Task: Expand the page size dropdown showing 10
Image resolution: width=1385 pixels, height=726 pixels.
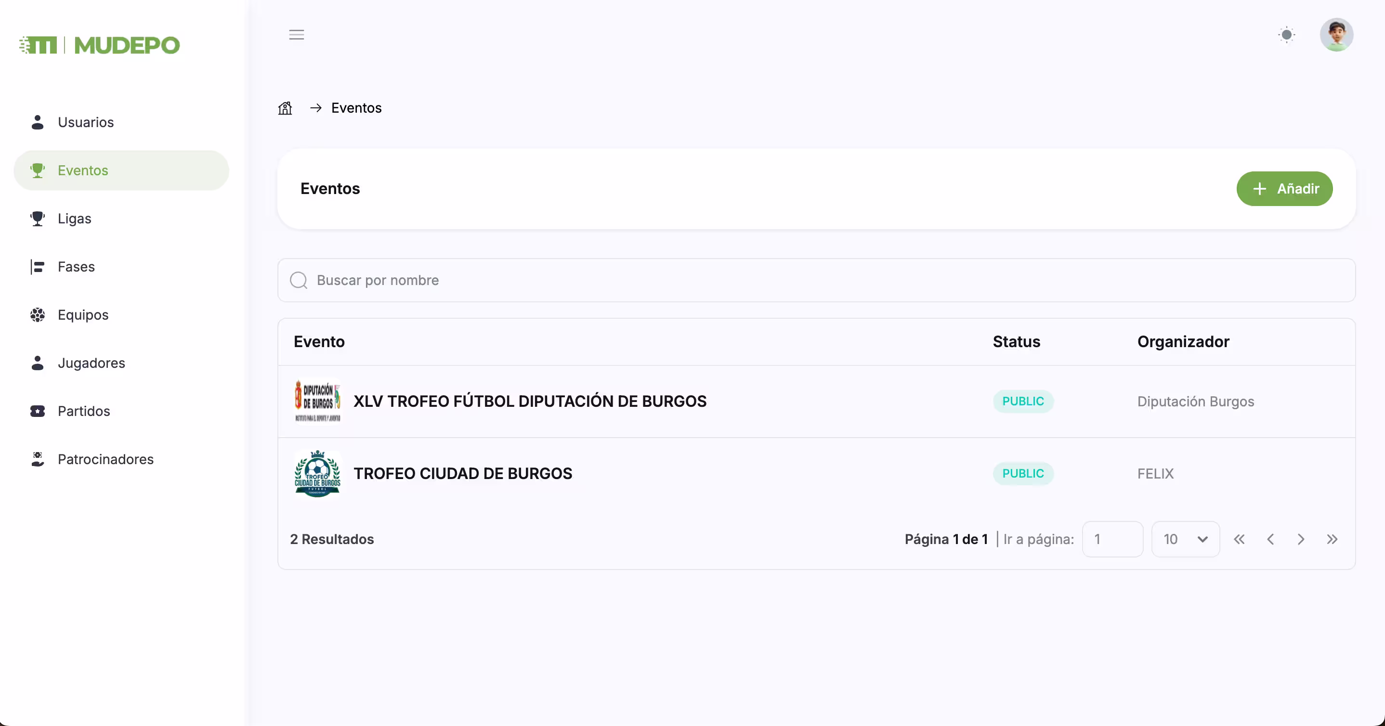Action: point(1185,539)
